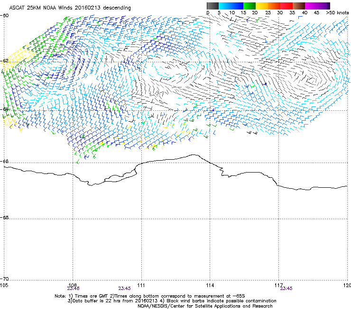351x309 pixels.
Task: Click the purple time stamp '23:46'
Action: tap(73, 289)
